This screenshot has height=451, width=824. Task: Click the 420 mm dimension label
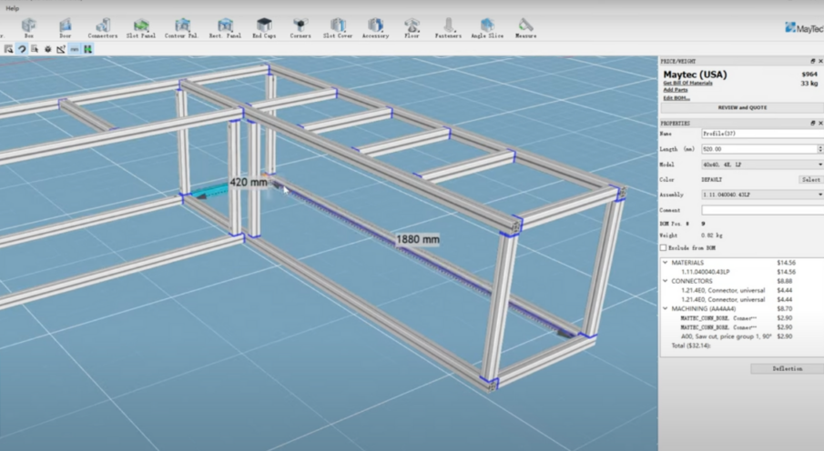pyautogui.click(x=248, y=182)
